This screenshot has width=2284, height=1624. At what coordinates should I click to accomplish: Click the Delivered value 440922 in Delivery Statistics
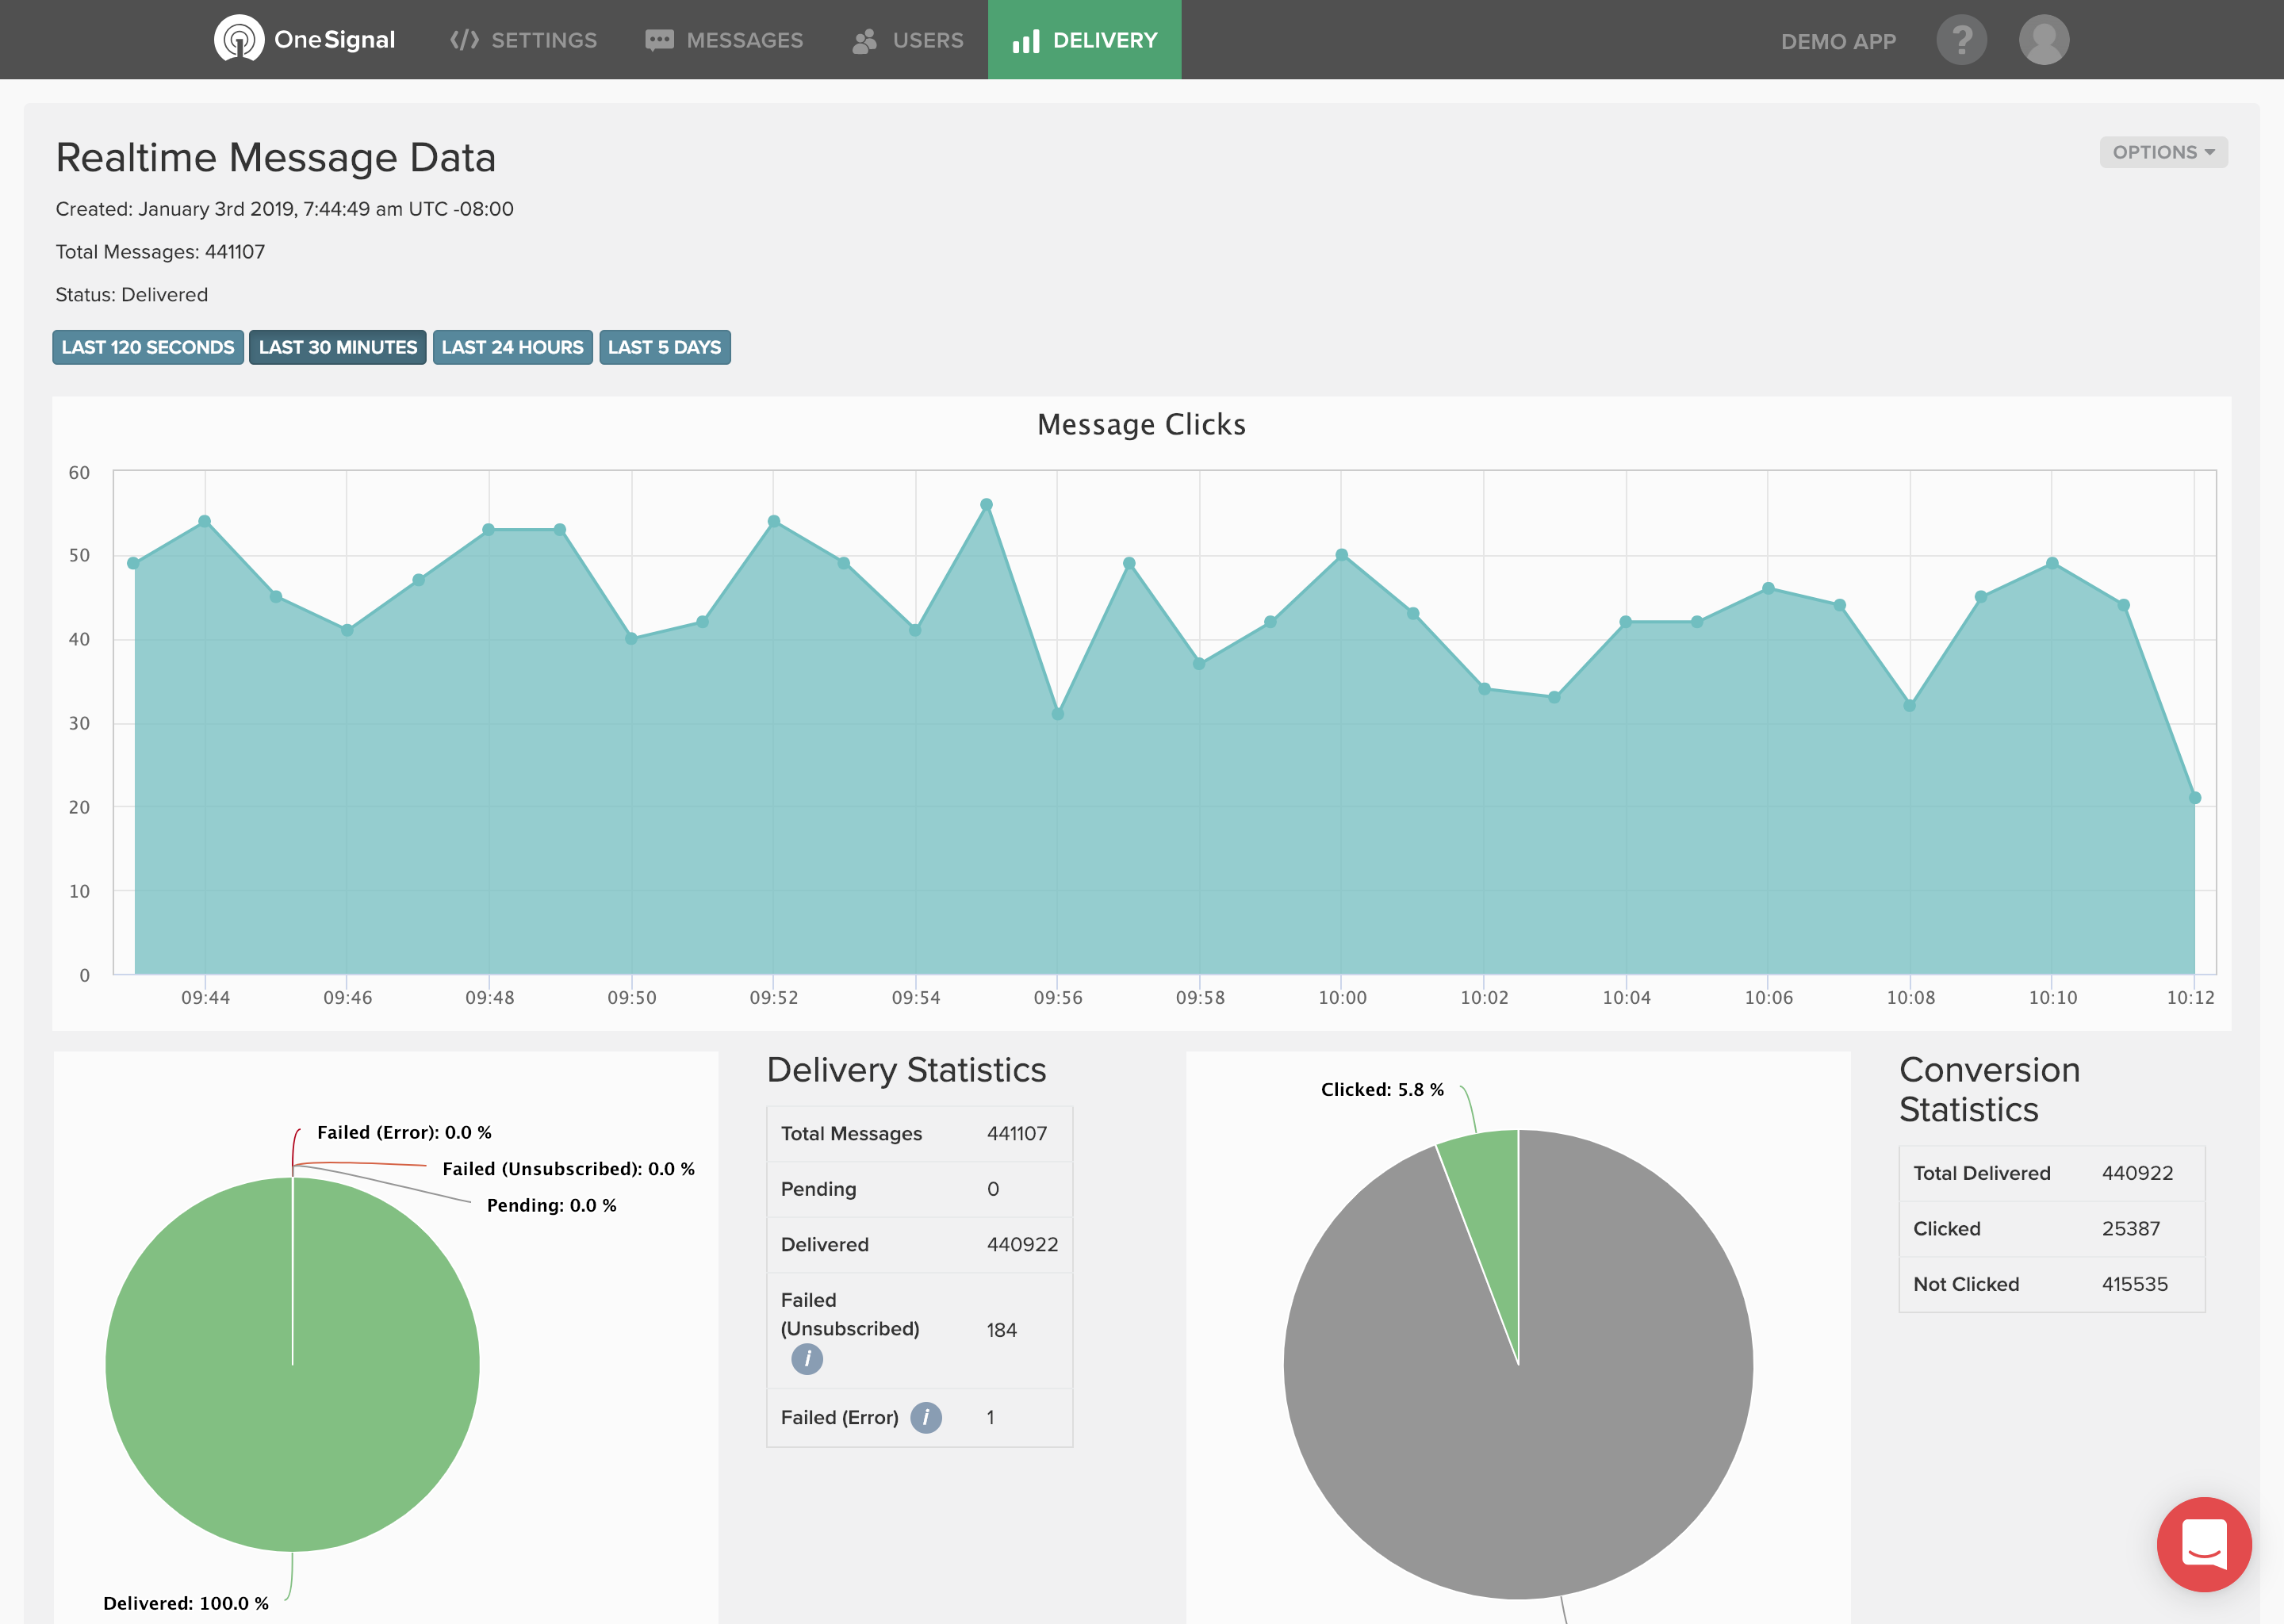[1022, 1244]
